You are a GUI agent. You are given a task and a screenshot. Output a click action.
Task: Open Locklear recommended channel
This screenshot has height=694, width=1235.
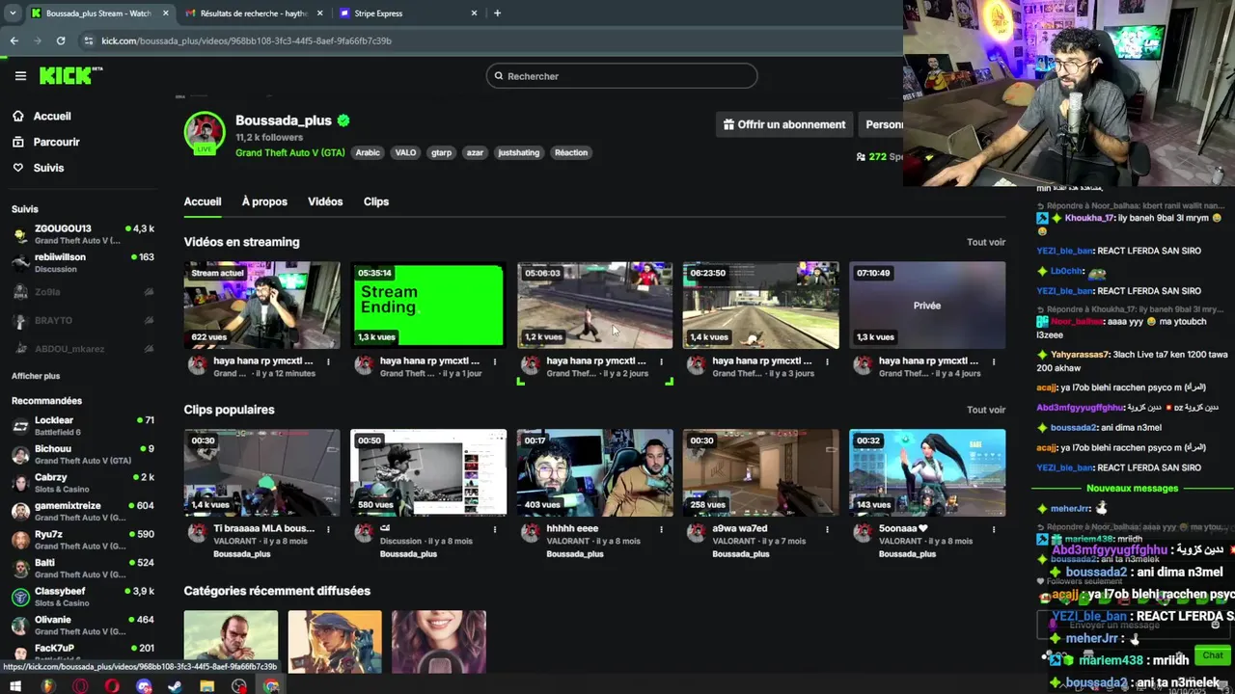83,426
